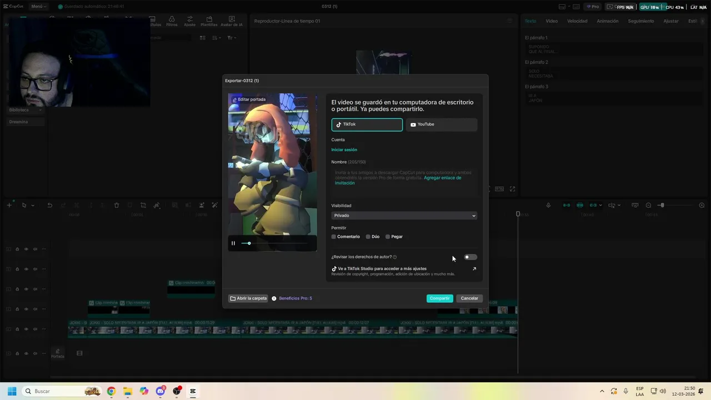Open the media sort dropdown
The height and width of the screenshot is (400, 711).
point(217,38)
